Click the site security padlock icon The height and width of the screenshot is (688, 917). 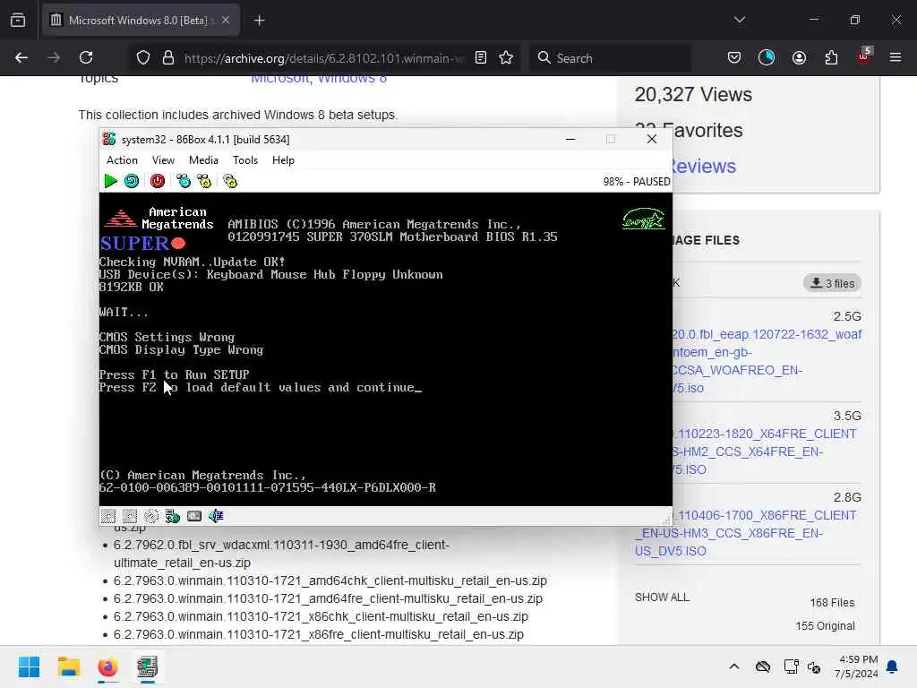(x=168, y=58)
